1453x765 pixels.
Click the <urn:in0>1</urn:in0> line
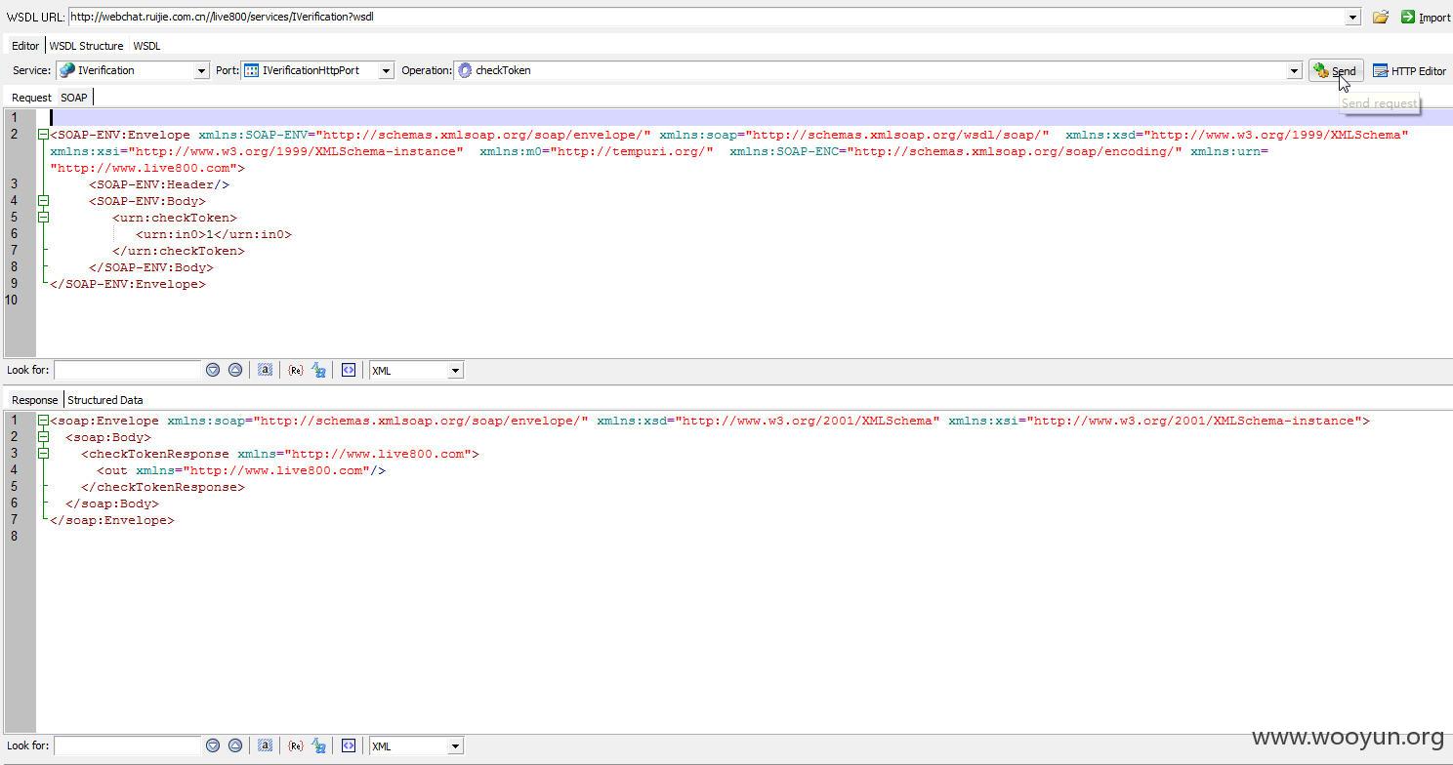(x=214, y=234)
